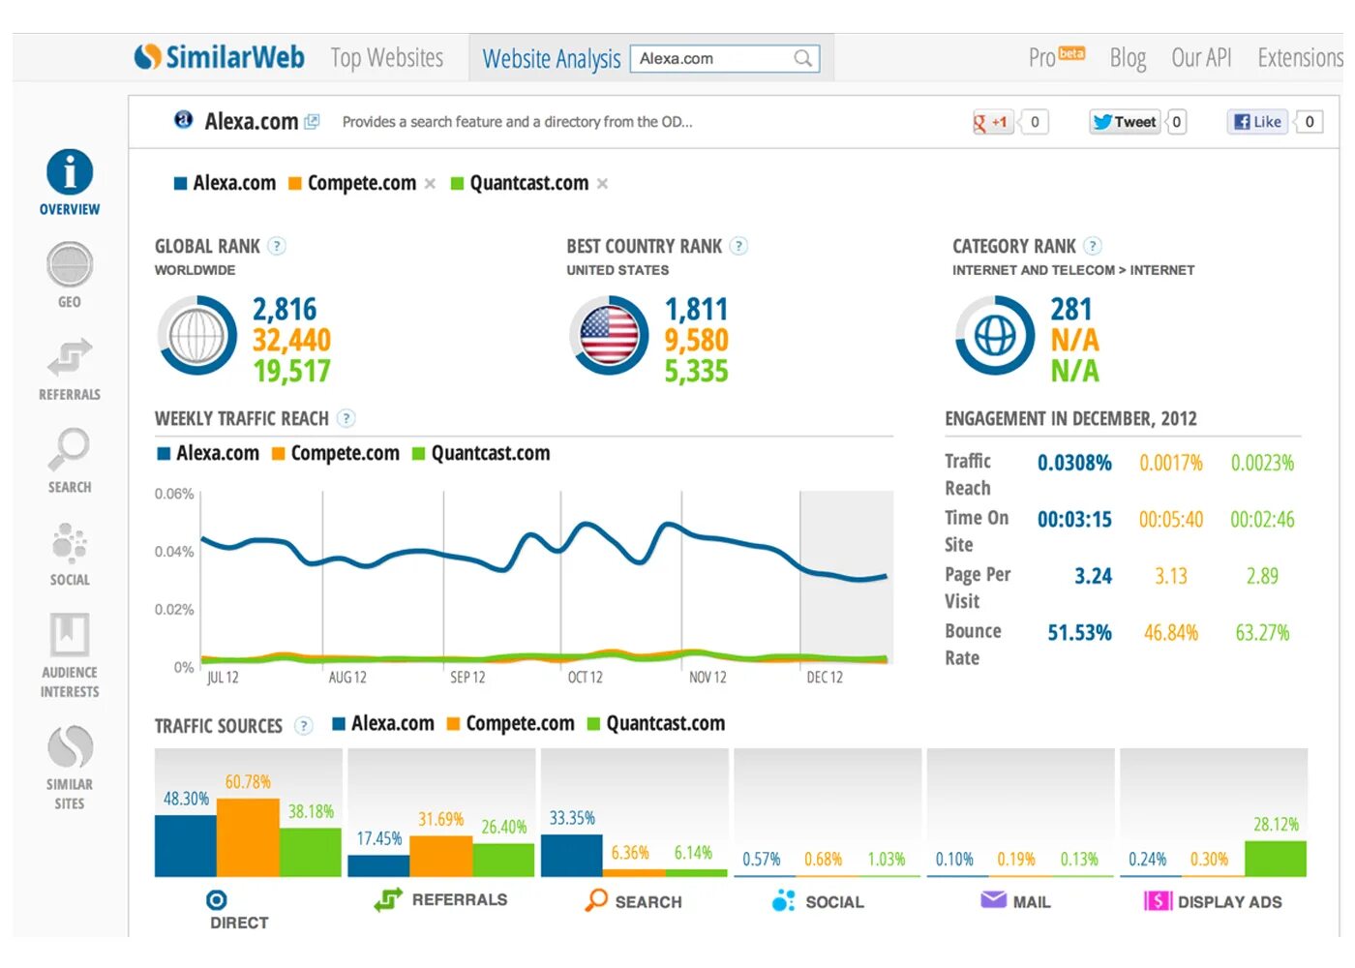Open the Referrals sidebar icon
The width and height of the screenshot is (1355, 968).
tap(70, 357)
